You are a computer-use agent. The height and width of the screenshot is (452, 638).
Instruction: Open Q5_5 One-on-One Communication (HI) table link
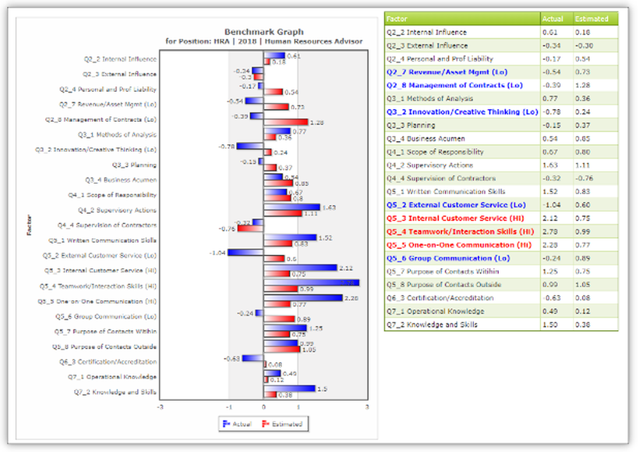point(459,245)
